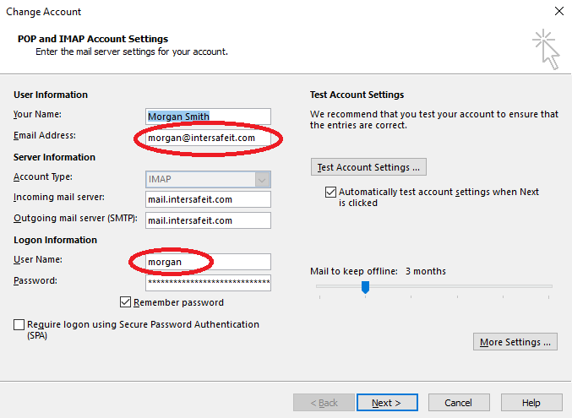Click the Email Address input field
Image resolution: width=572 pixels, height=418 pixels.
click(x=208, y=138)
